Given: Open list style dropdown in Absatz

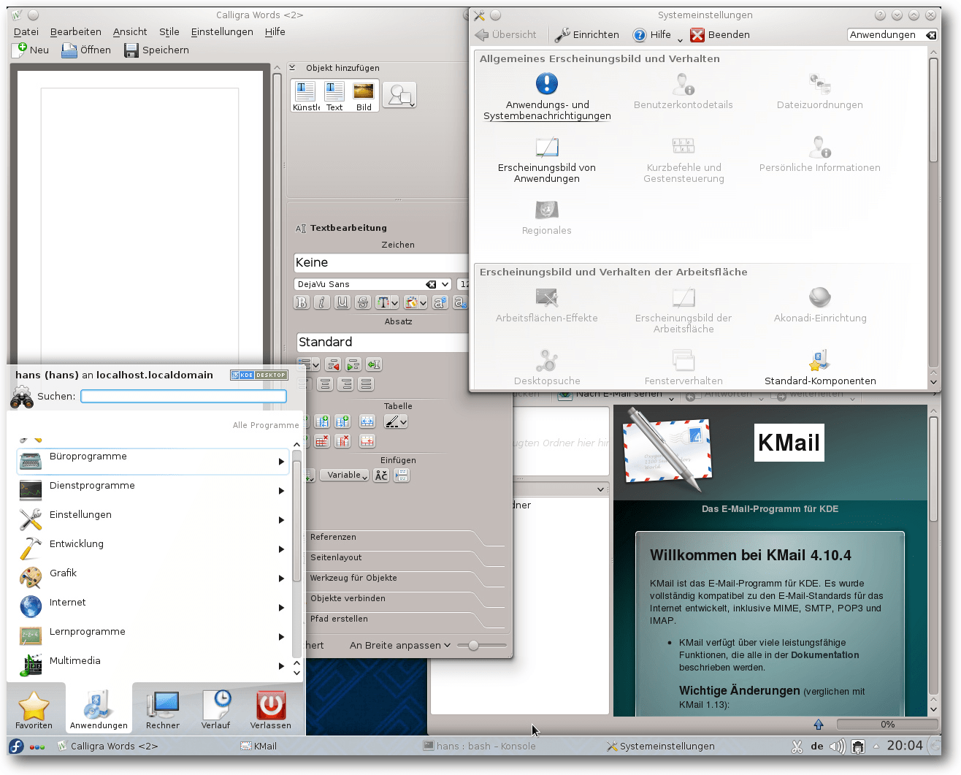Looking at the screenshot, I should coord(315,364).
